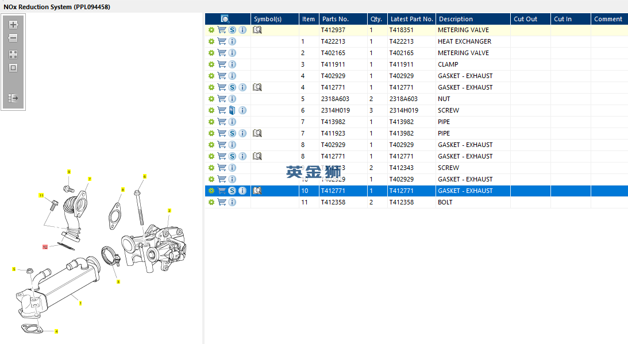Click the Comment column header

point(609,19)
